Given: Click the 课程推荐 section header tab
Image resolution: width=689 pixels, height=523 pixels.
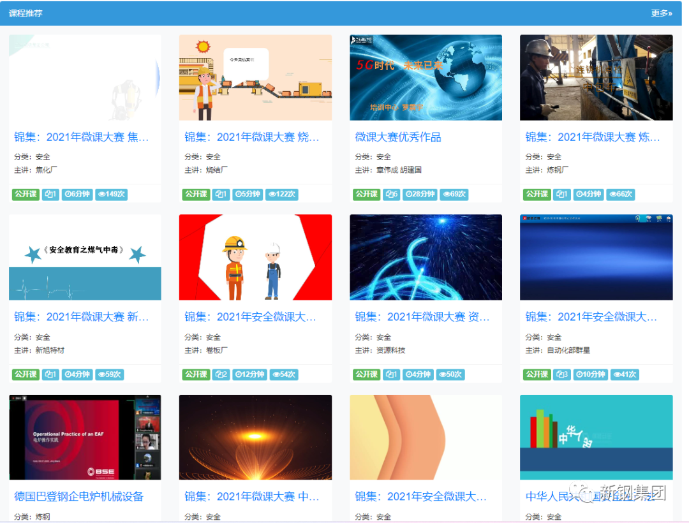Looking at the screenshot, I should click(26, 13).
